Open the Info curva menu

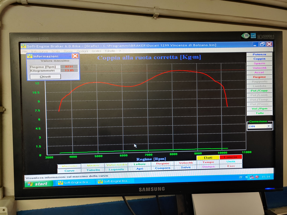click(x=39, y=51)
